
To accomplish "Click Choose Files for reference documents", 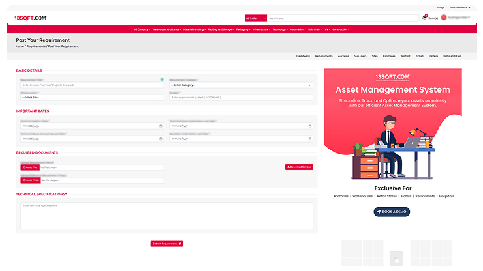I will point(31,180).
